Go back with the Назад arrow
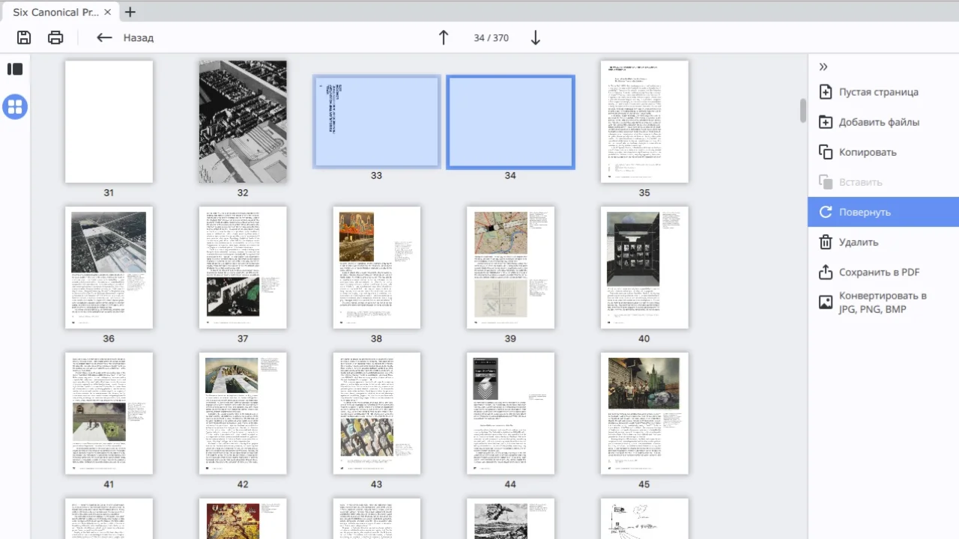Viewport: 959px width, 539px height. 104,37
